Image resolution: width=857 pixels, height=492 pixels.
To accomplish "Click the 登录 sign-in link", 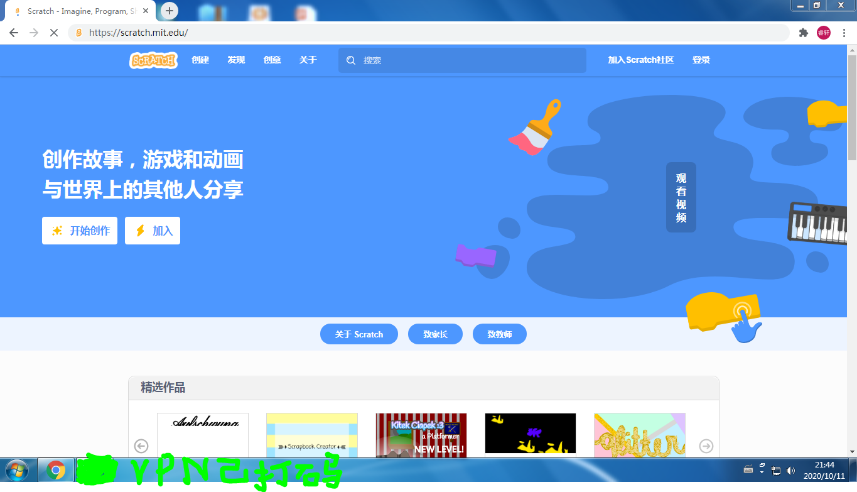I will [701, 60].
